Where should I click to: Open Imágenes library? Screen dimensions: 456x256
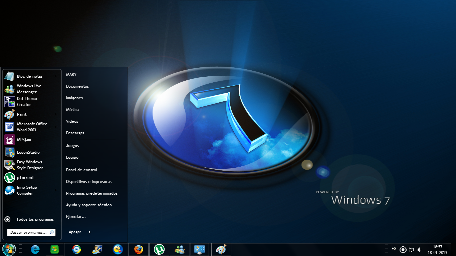[x=74, y=98]
